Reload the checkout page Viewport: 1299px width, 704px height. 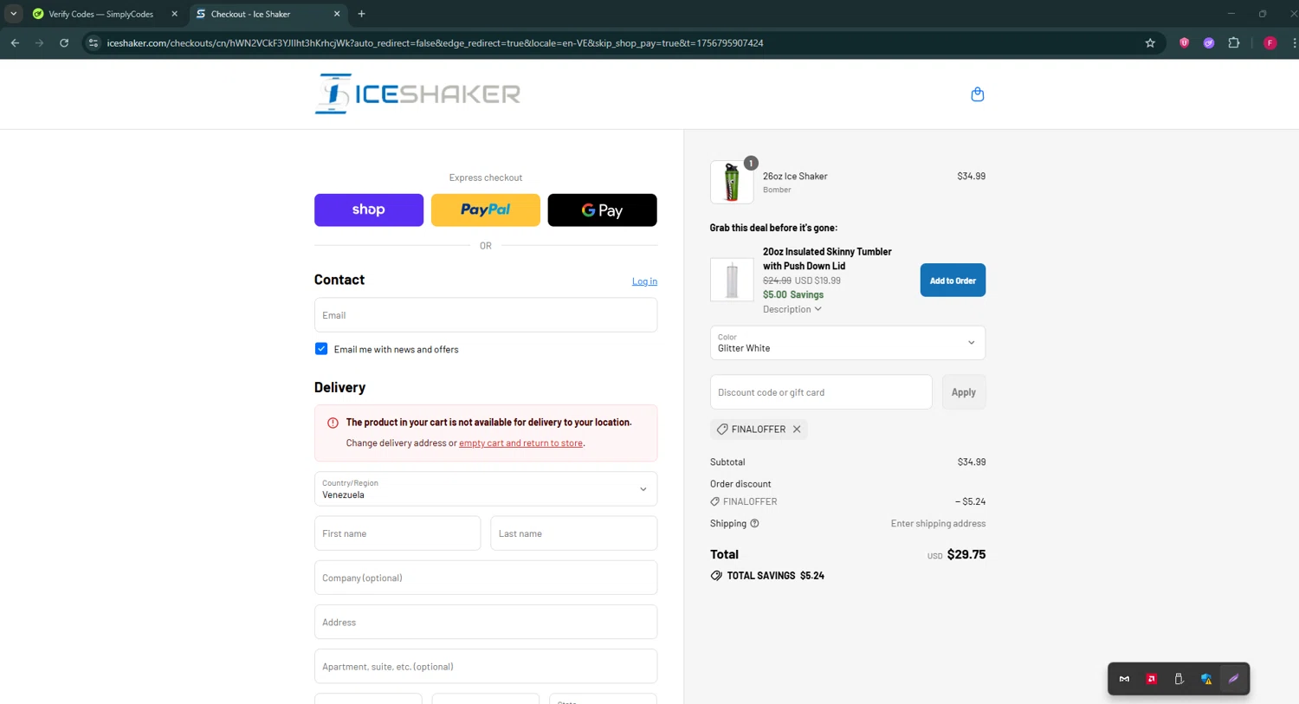pyautogui.click(x=64, y=42)
